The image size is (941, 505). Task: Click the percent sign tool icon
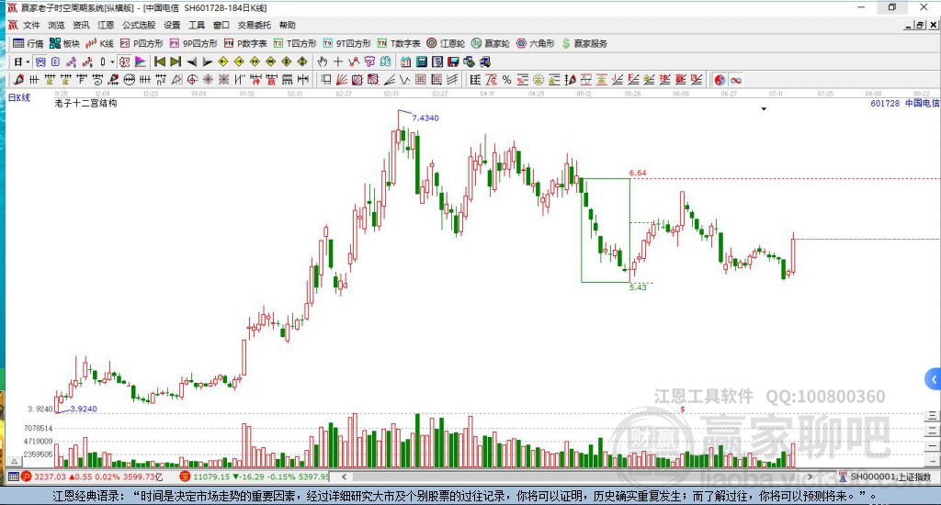[506, 80]
